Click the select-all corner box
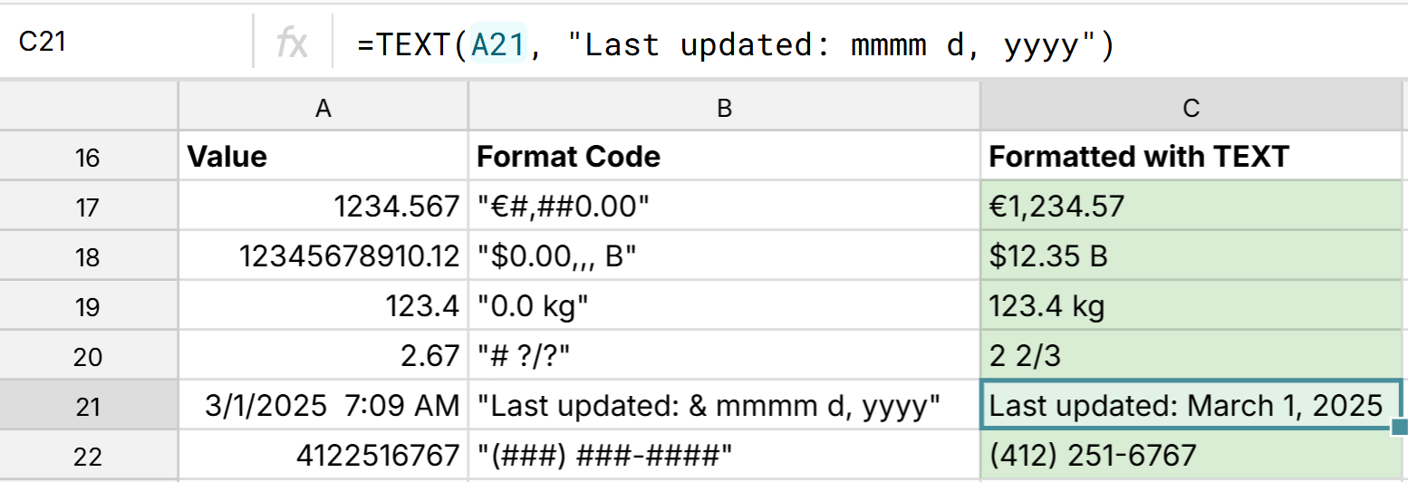 tap(88, 109)
